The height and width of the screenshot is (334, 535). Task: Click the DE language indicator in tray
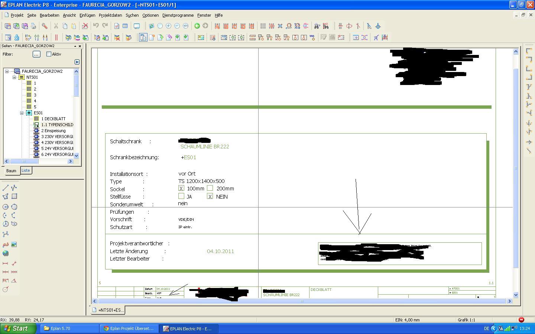[486, 328]
